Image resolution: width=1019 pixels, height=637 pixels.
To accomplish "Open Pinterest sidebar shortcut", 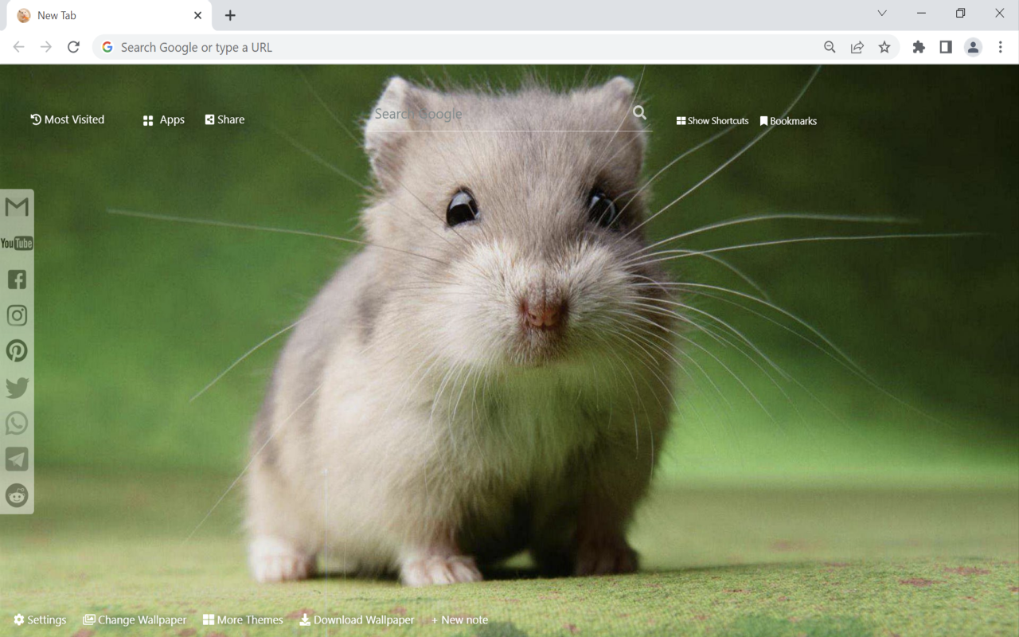I will click(x=17, y=351).
